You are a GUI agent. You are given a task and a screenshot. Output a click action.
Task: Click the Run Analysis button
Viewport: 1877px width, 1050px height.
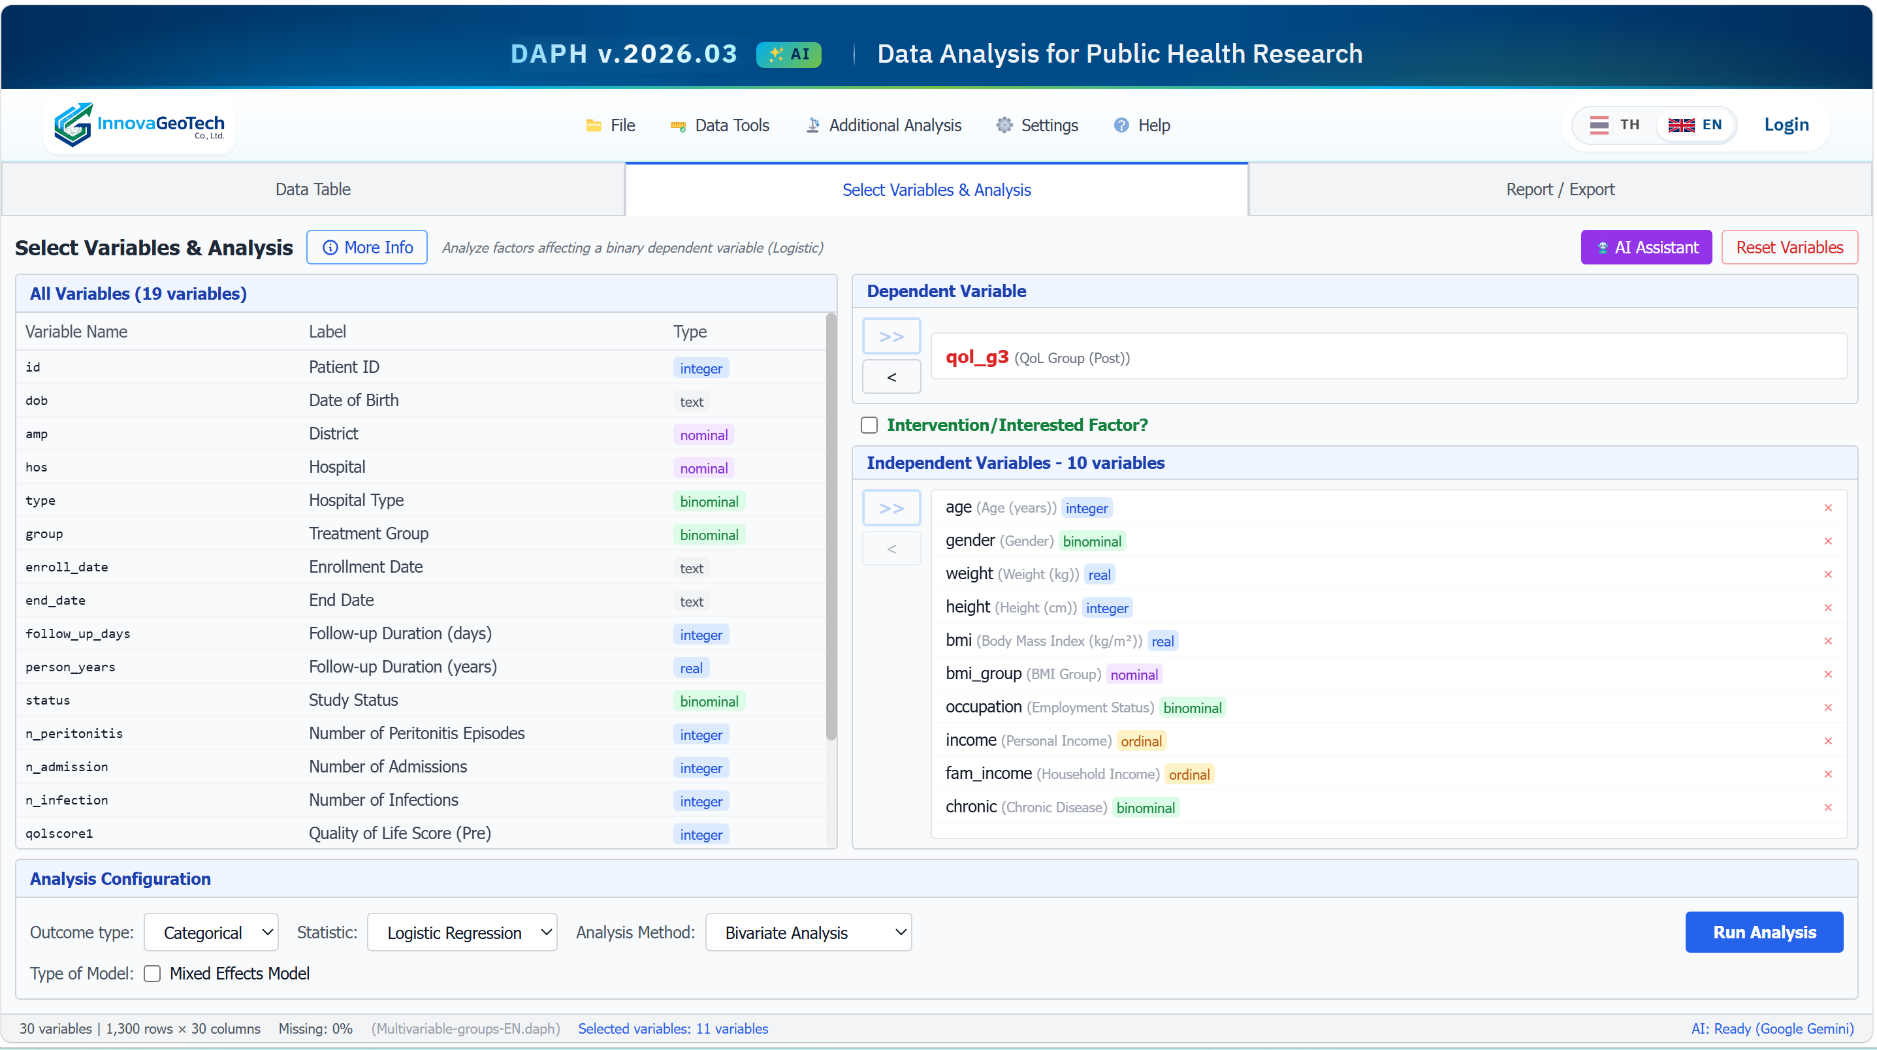coord(1764,932)
